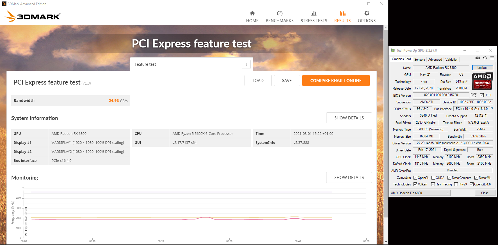
Task: Click the 3DMark title bar app icon
Action: coord(4,4)
